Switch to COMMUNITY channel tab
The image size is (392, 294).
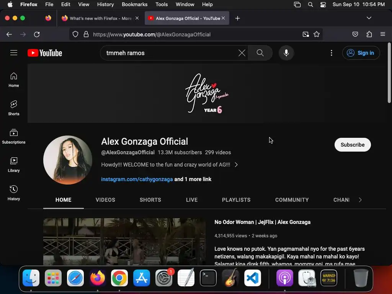tap(292, 200)
